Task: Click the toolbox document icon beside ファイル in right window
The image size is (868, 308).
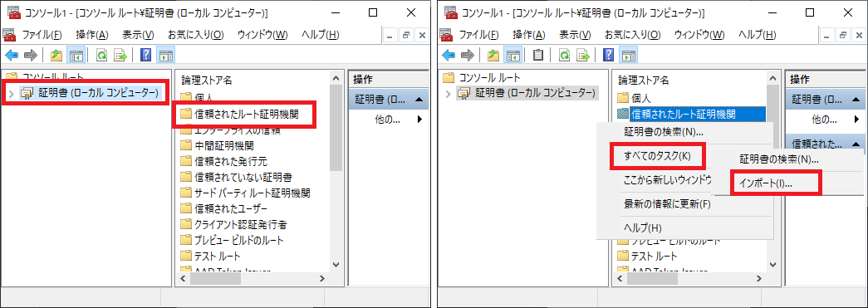Action: 446,35
